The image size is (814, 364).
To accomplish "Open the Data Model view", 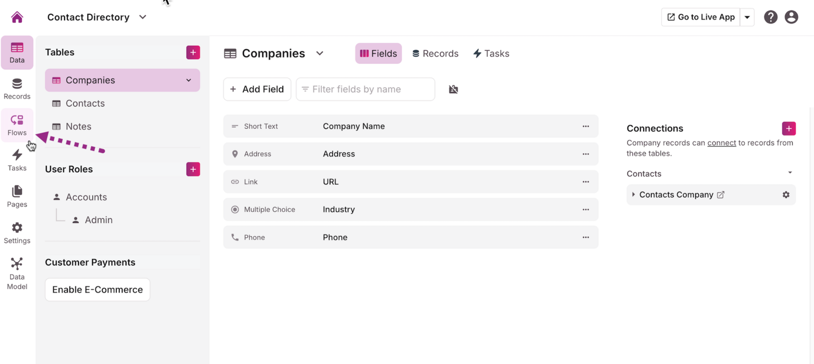I will pyautogui.click(x=17, y=274).
